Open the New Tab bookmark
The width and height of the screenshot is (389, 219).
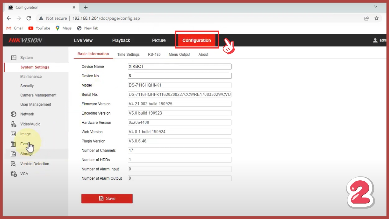pos(88,28)
